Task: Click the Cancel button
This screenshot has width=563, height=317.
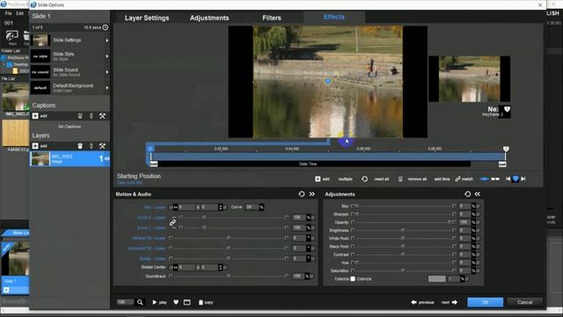Action: click(x=524, y=302)
